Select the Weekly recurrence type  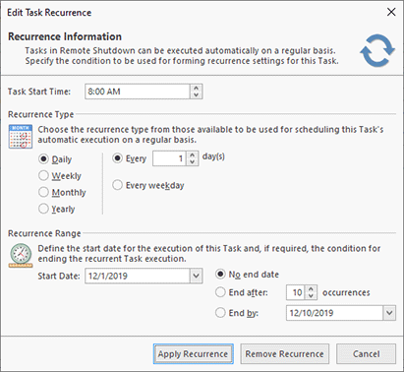[60, 176]
